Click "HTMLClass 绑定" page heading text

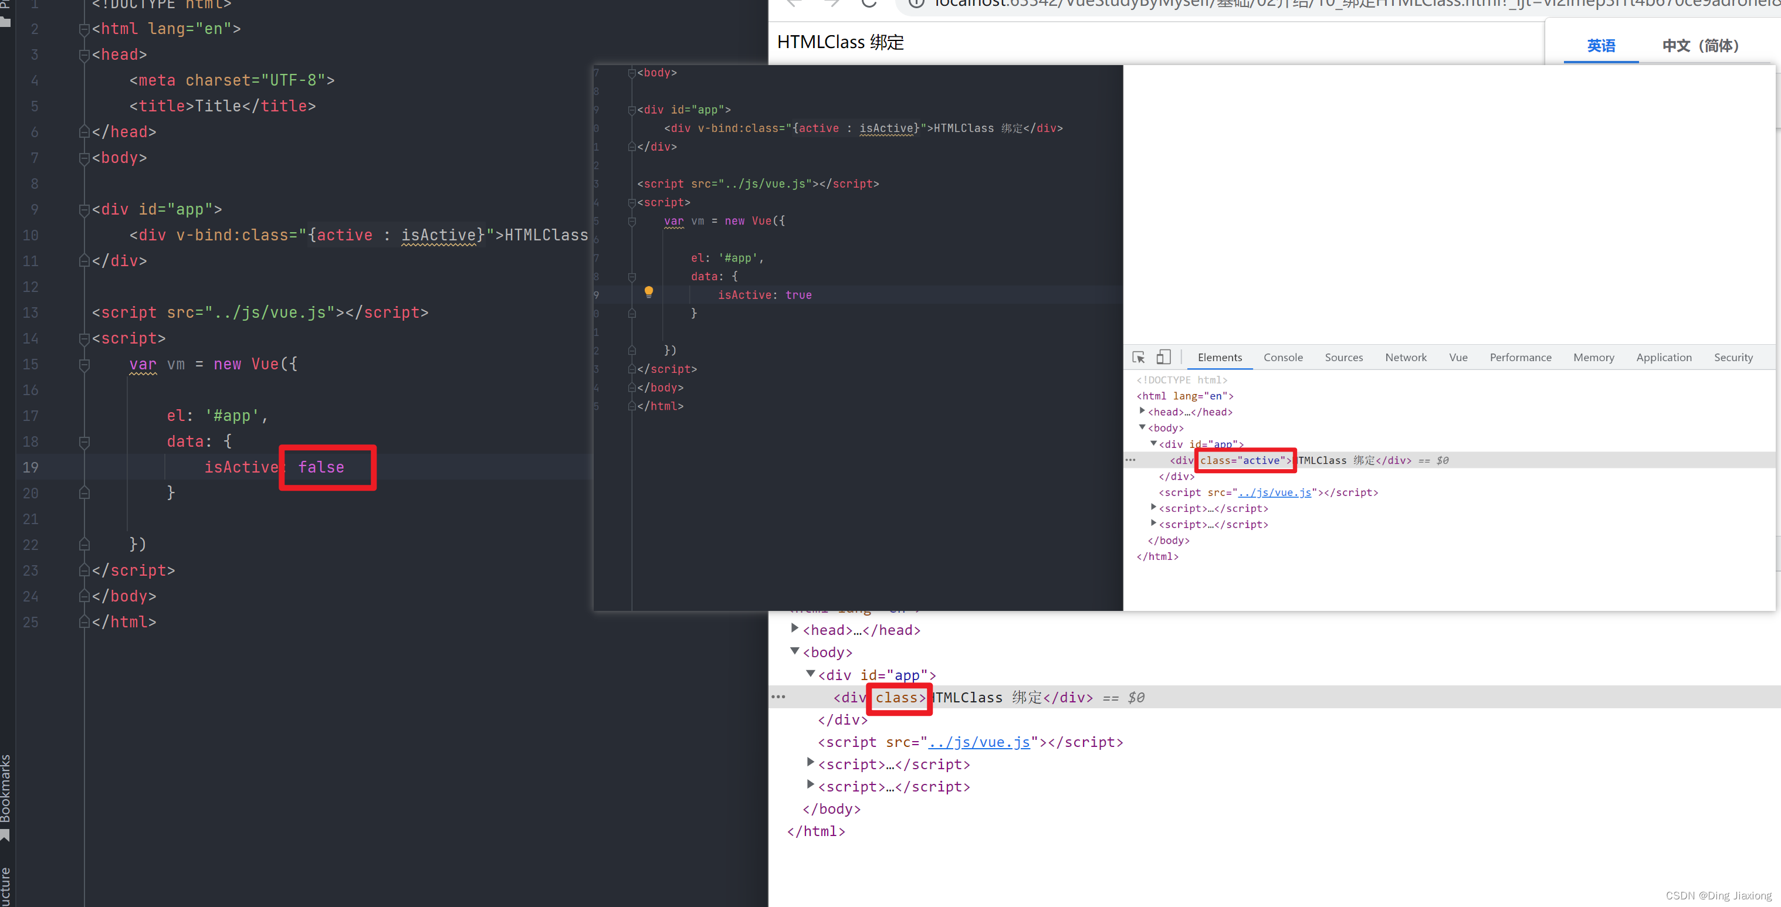(840, 42)
